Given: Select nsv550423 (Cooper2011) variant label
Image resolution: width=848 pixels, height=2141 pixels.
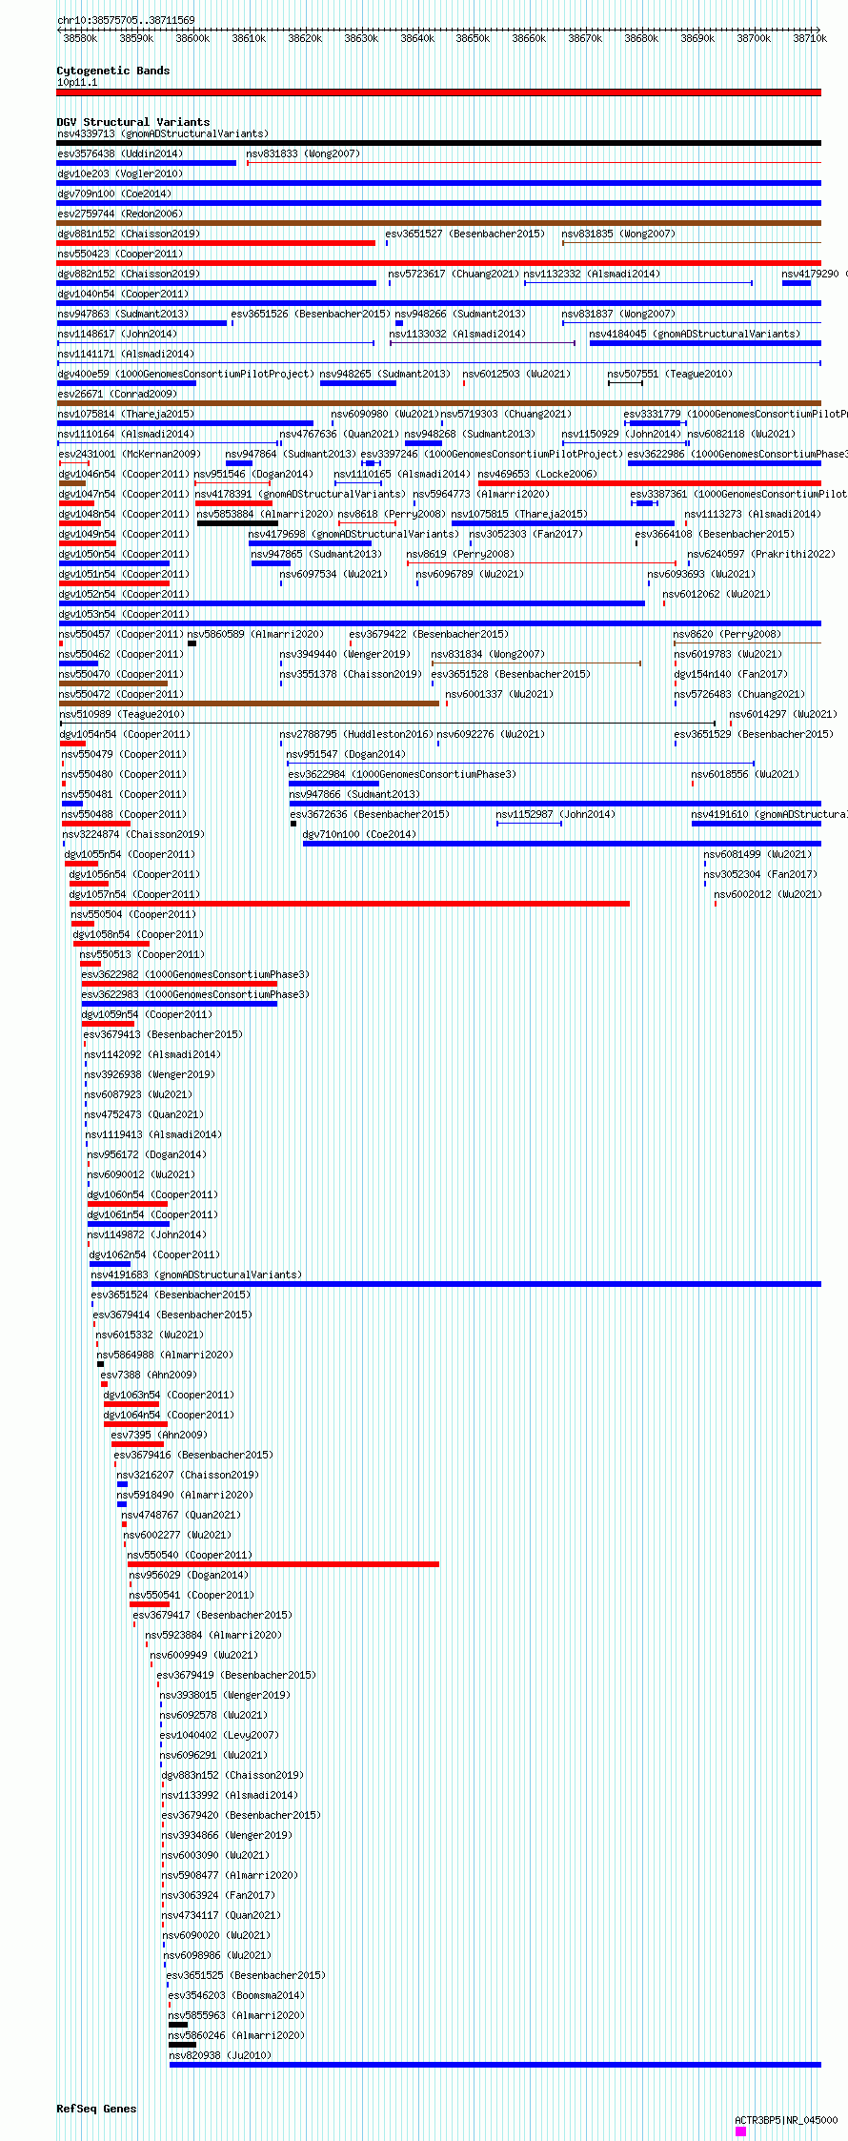Looking at the screenshot, I should [120, 254].
